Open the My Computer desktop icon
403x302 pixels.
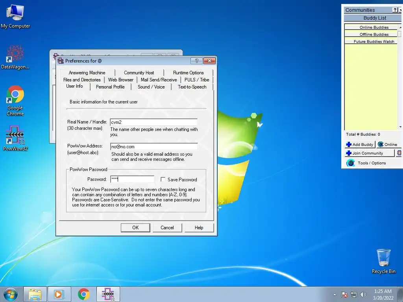pos(15,16)
